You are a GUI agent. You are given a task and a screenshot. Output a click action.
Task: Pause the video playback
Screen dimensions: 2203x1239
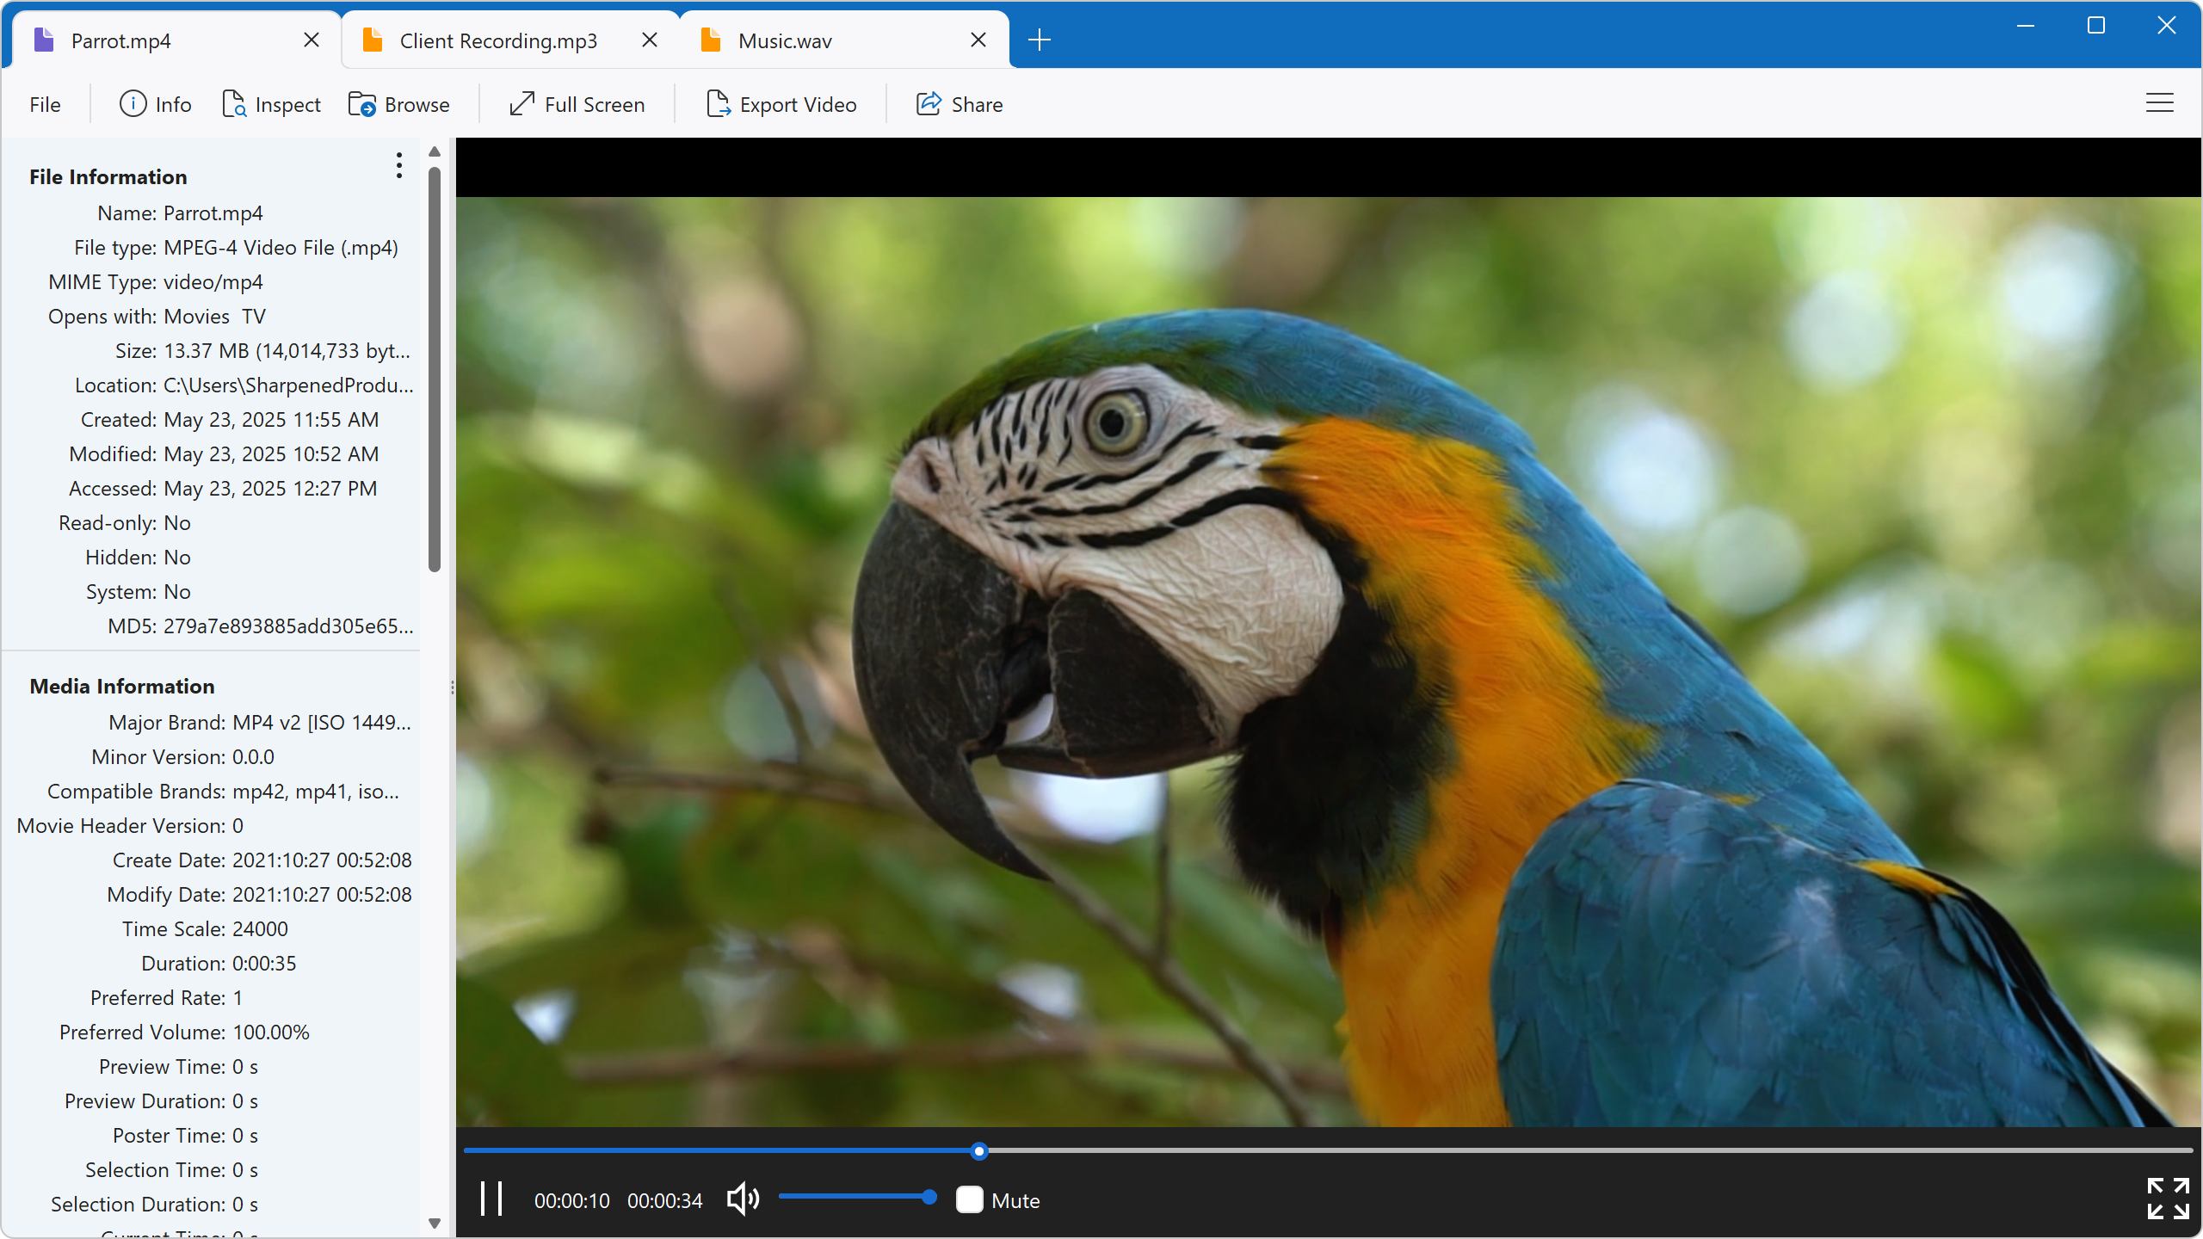(491, 1199)
